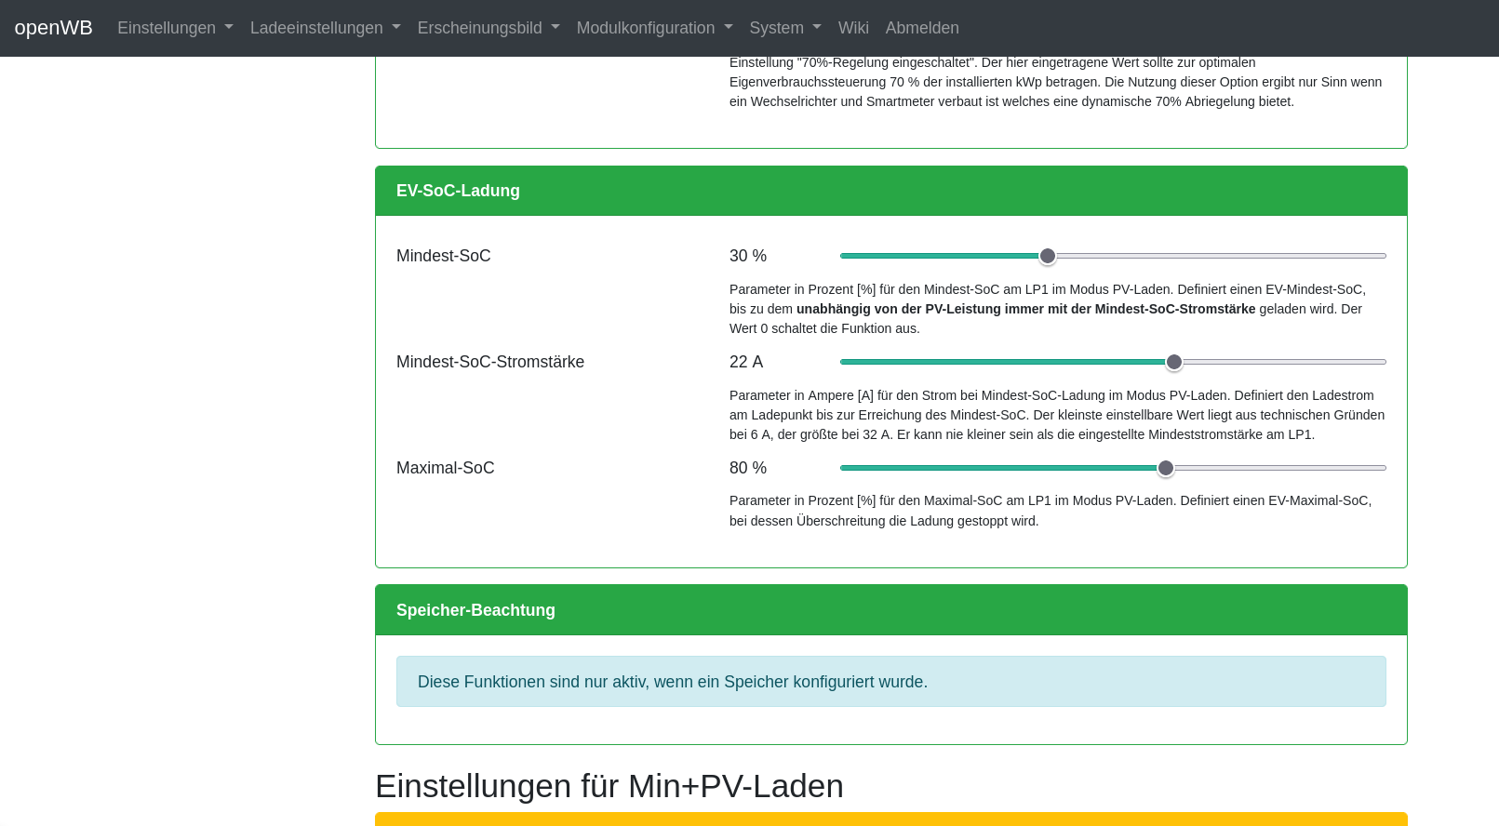Viewport: 1499px width, 826px height.
Task: Click the Speicher-Beachtung section header
Action: (x=891, y=610)
